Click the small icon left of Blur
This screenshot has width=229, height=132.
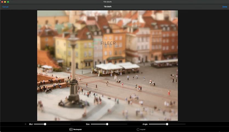[x=25, y=124]
